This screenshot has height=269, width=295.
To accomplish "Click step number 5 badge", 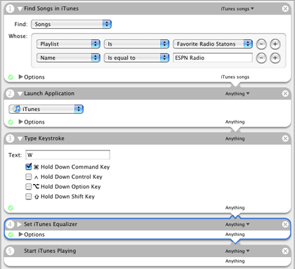I will tap(10, 251).
